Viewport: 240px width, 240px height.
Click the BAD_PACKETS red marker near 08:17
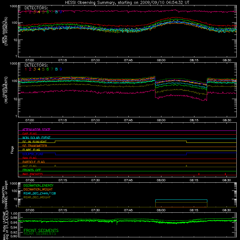coord(199,174)
